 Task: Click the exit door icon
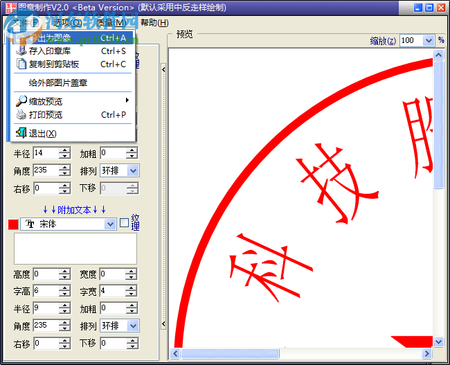click(x=21, y=133)
